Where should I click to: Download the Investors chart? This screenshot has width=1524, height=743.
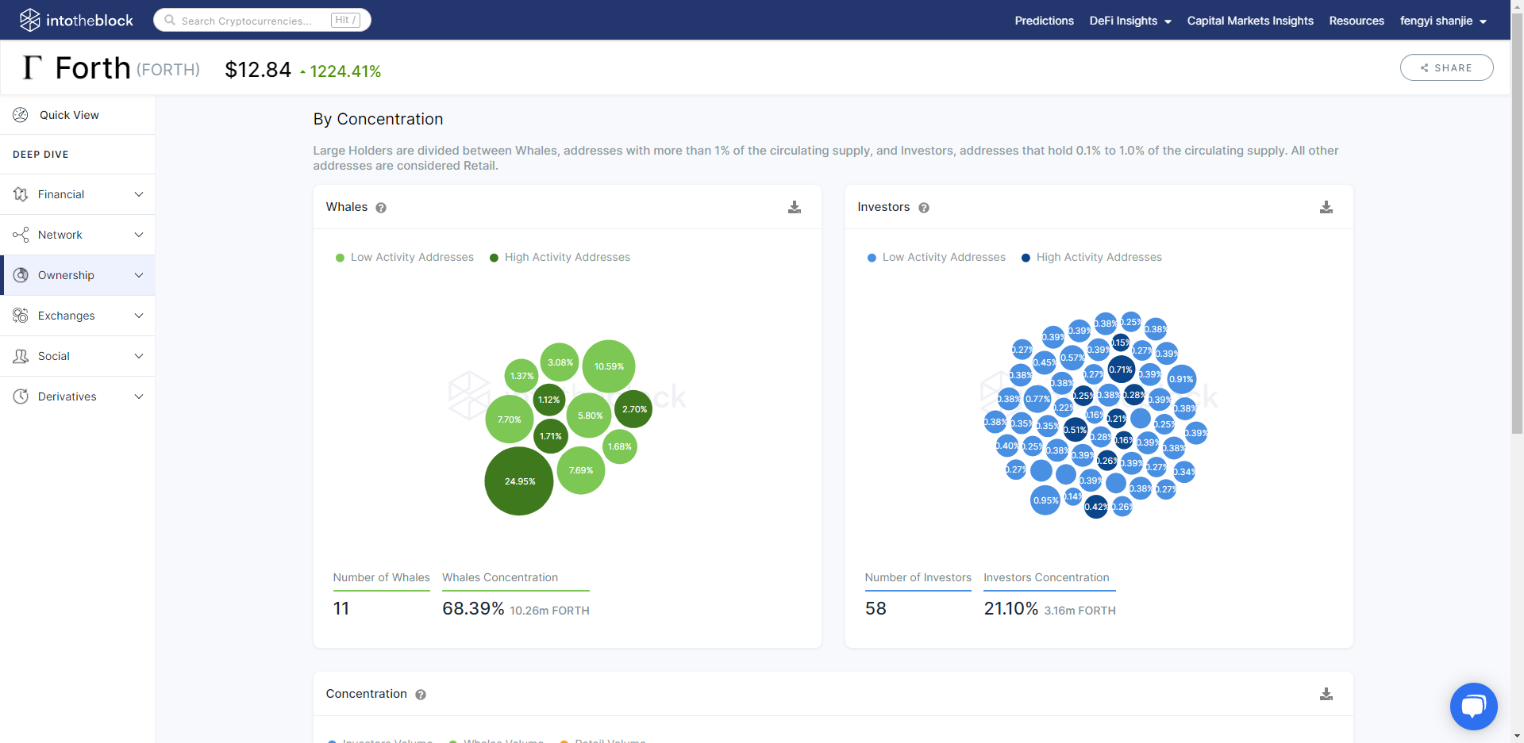[x=1326, y=207]
